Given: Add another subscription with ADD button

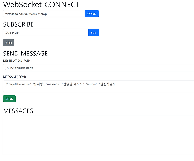Looking at the screenshot, I should [x=9, y=43].
